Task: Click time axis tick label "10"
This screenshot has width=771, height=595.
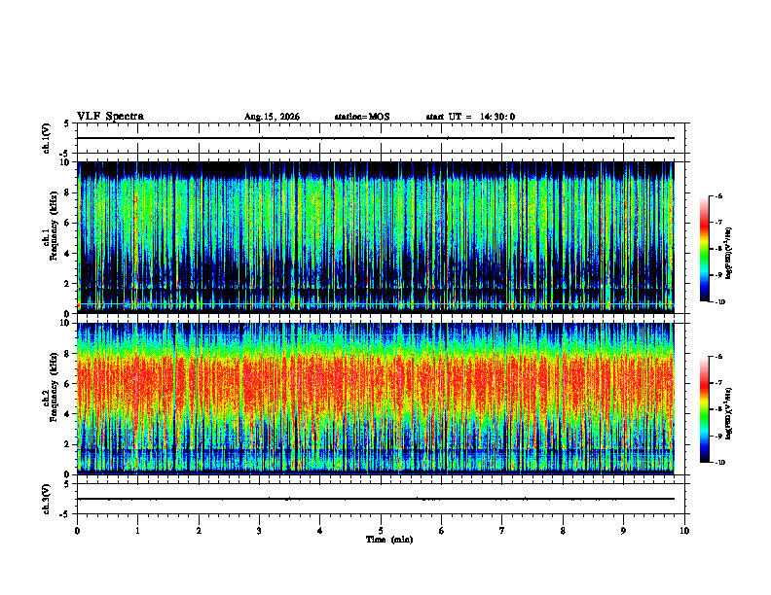Action: click(684, 531)
